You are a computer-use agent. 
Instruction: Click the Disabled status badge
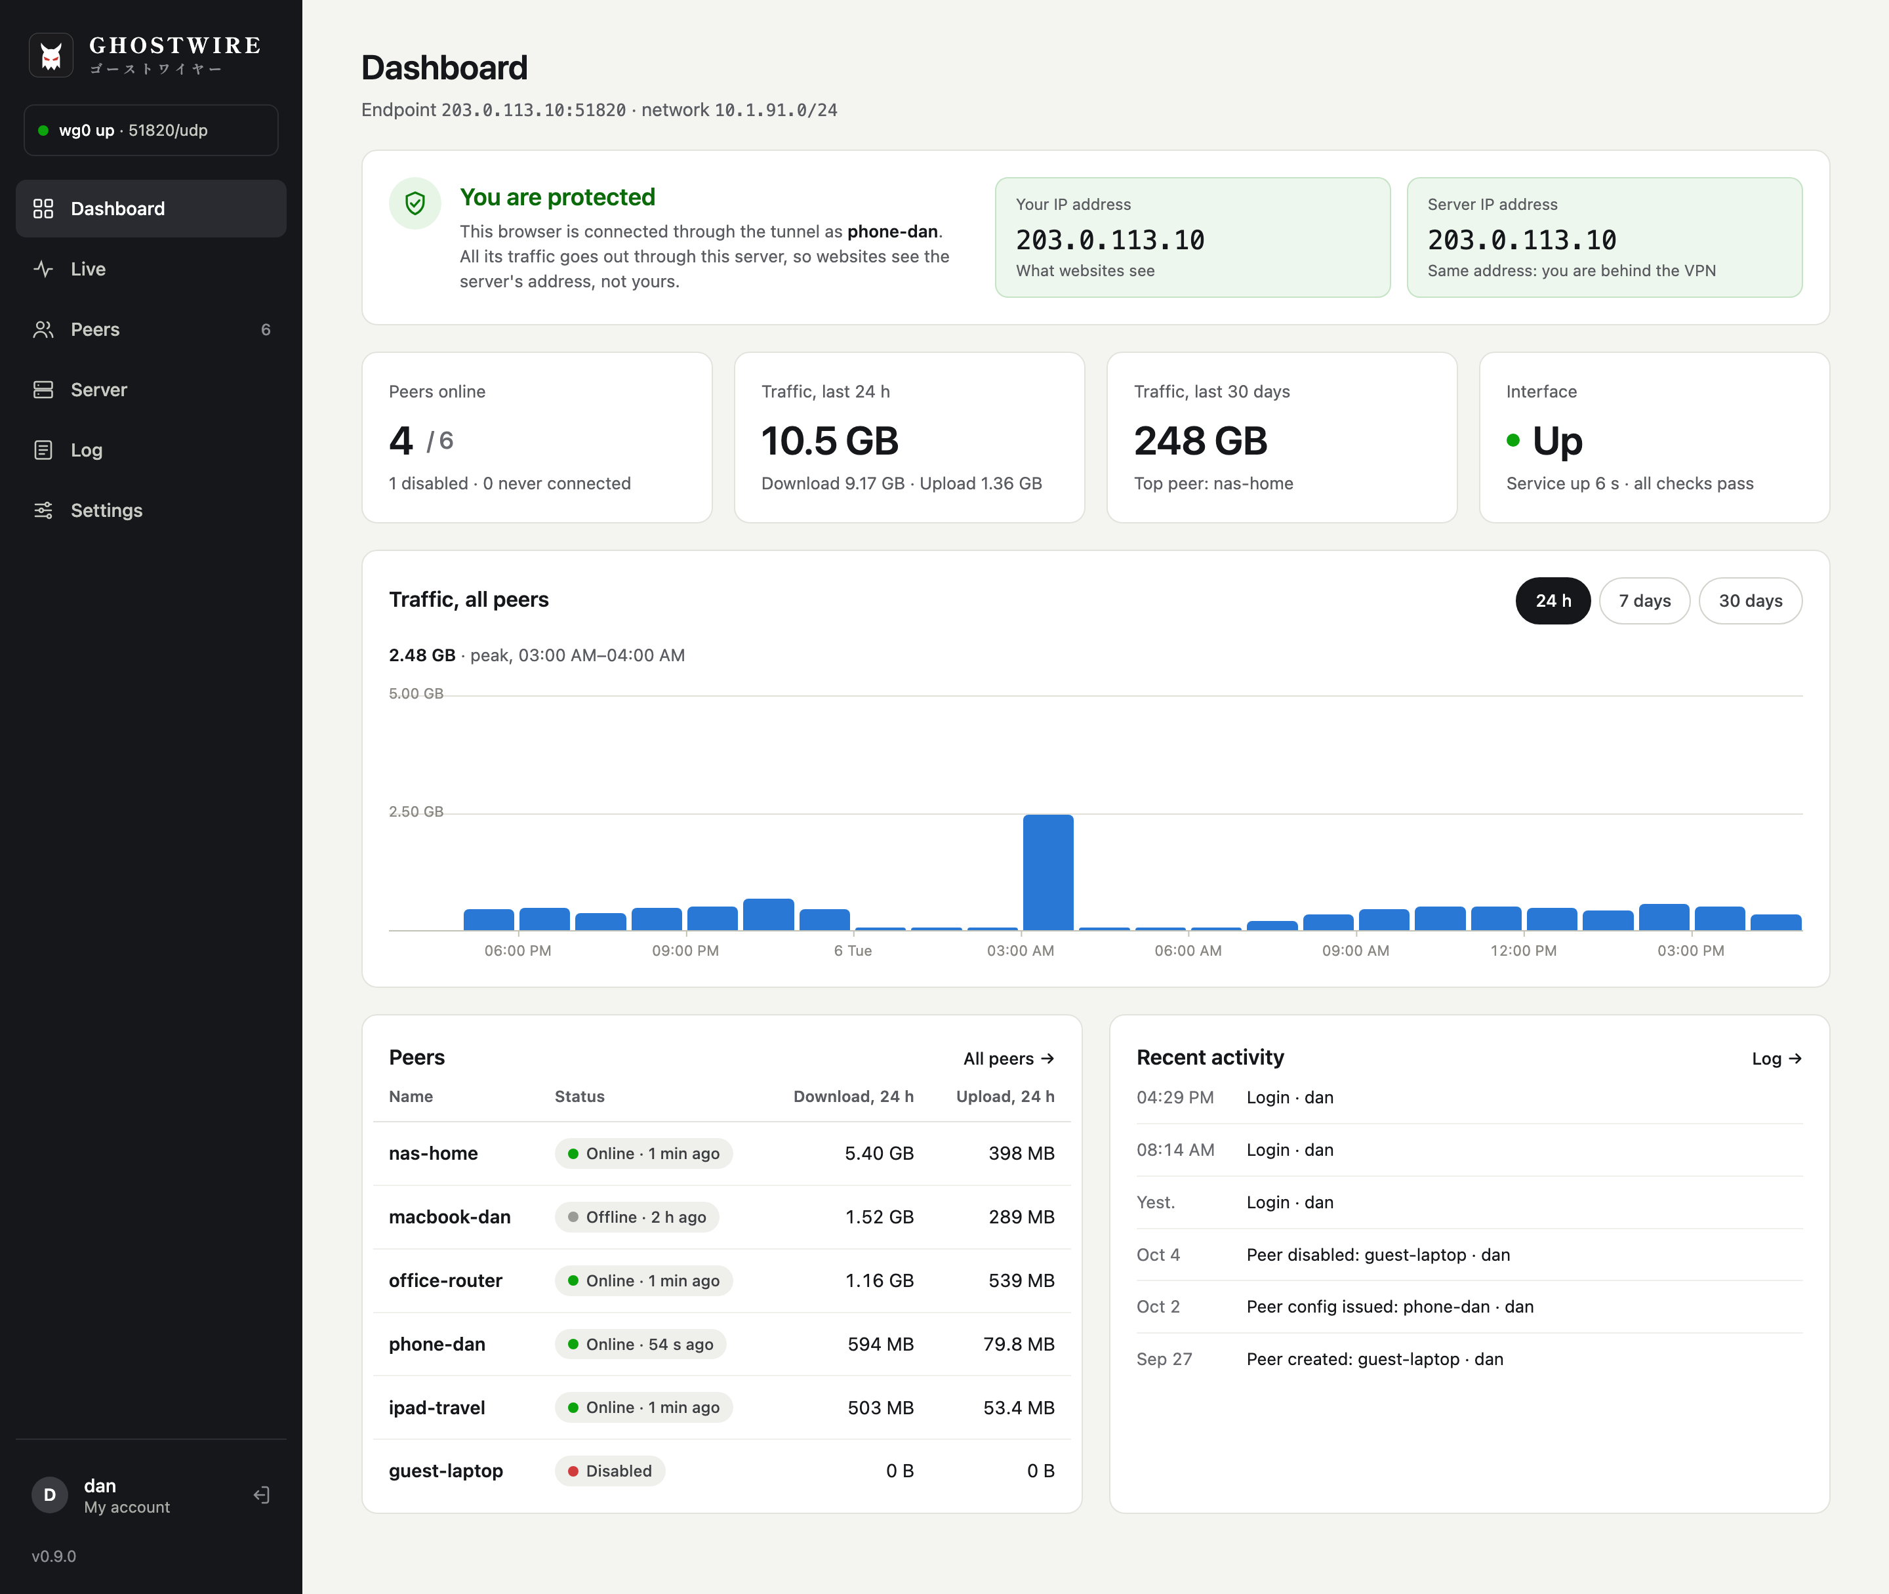(x=610, y=1471)
